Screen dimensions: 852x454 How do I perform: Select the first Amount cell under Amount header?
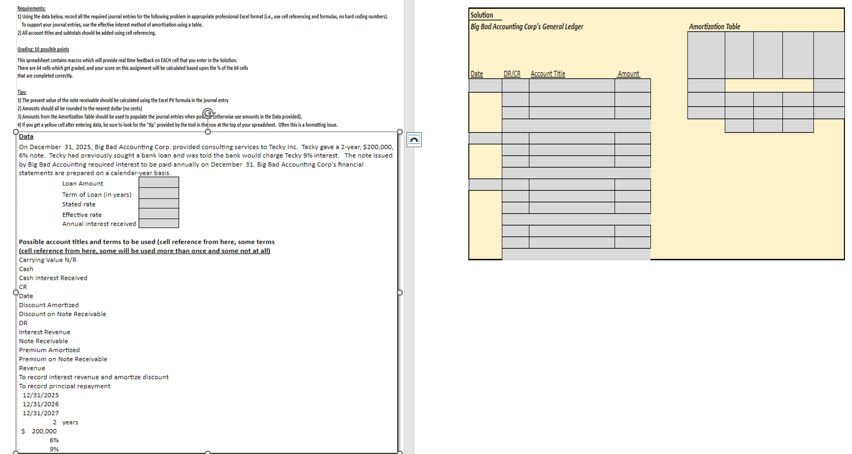click(633, 85)
